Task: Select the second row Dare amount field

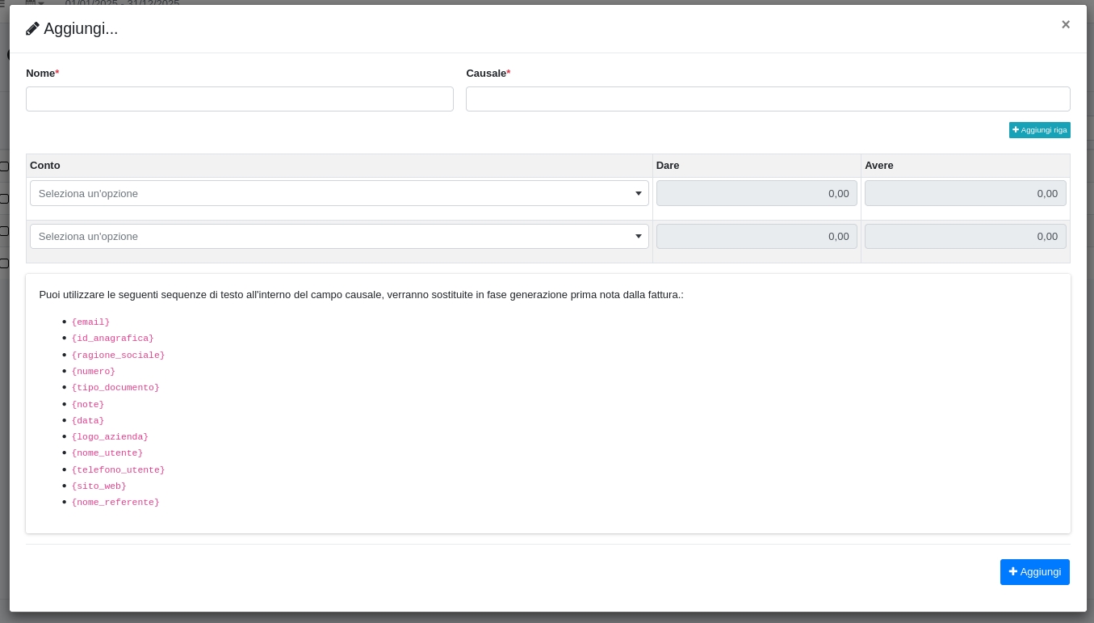Action: click(x=756, y=237)
